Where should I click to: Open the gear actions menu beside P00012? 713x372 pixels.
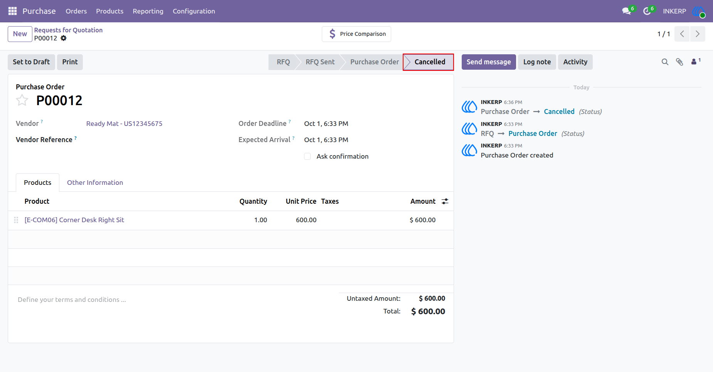[64, 38]
